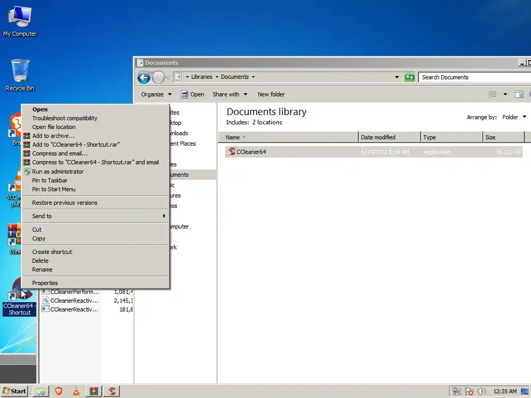Open My Computer desktop icon
Viewport: 531px width, 398px height.
pyautogui.click(x=20, y=21)
